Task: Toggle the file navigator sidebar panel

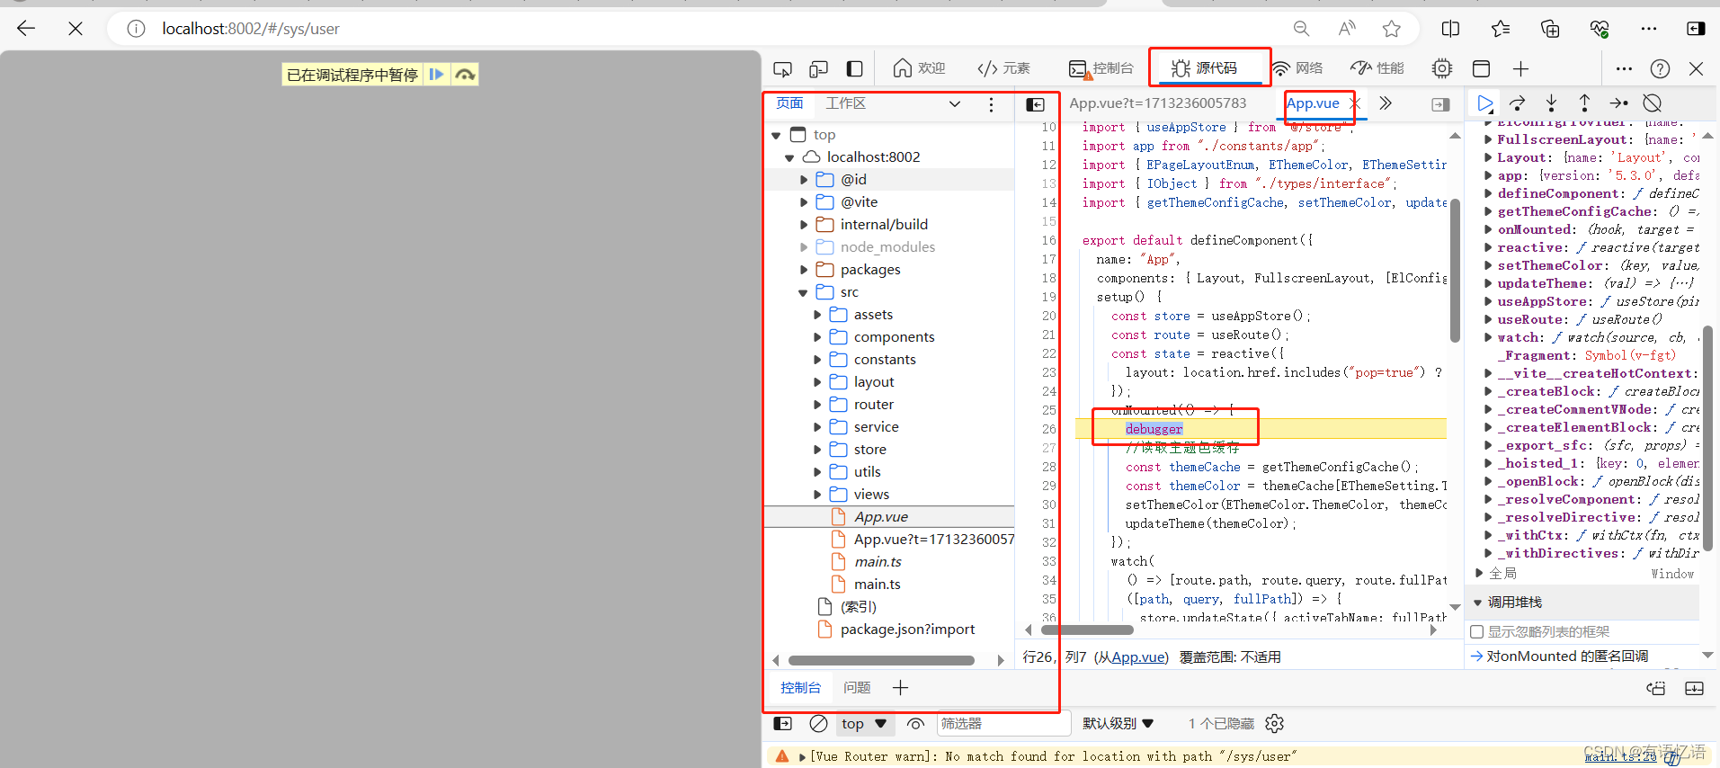Action: [1036, 104]
